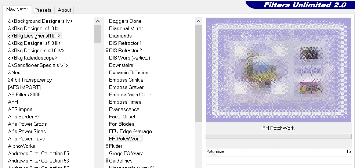355x168 pixels.
Task: Select 24-bit Transparency category
Action: pyautogui.click(x=30, y=80)
